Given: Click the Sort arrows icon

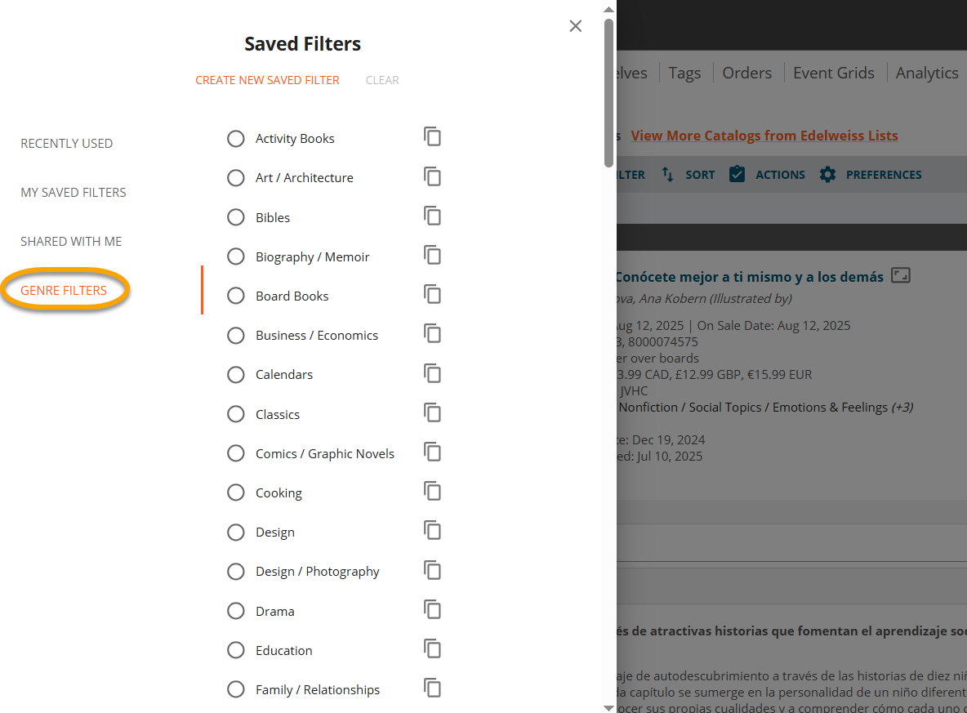Looking at the screenshot, I should tap(668, 175).
